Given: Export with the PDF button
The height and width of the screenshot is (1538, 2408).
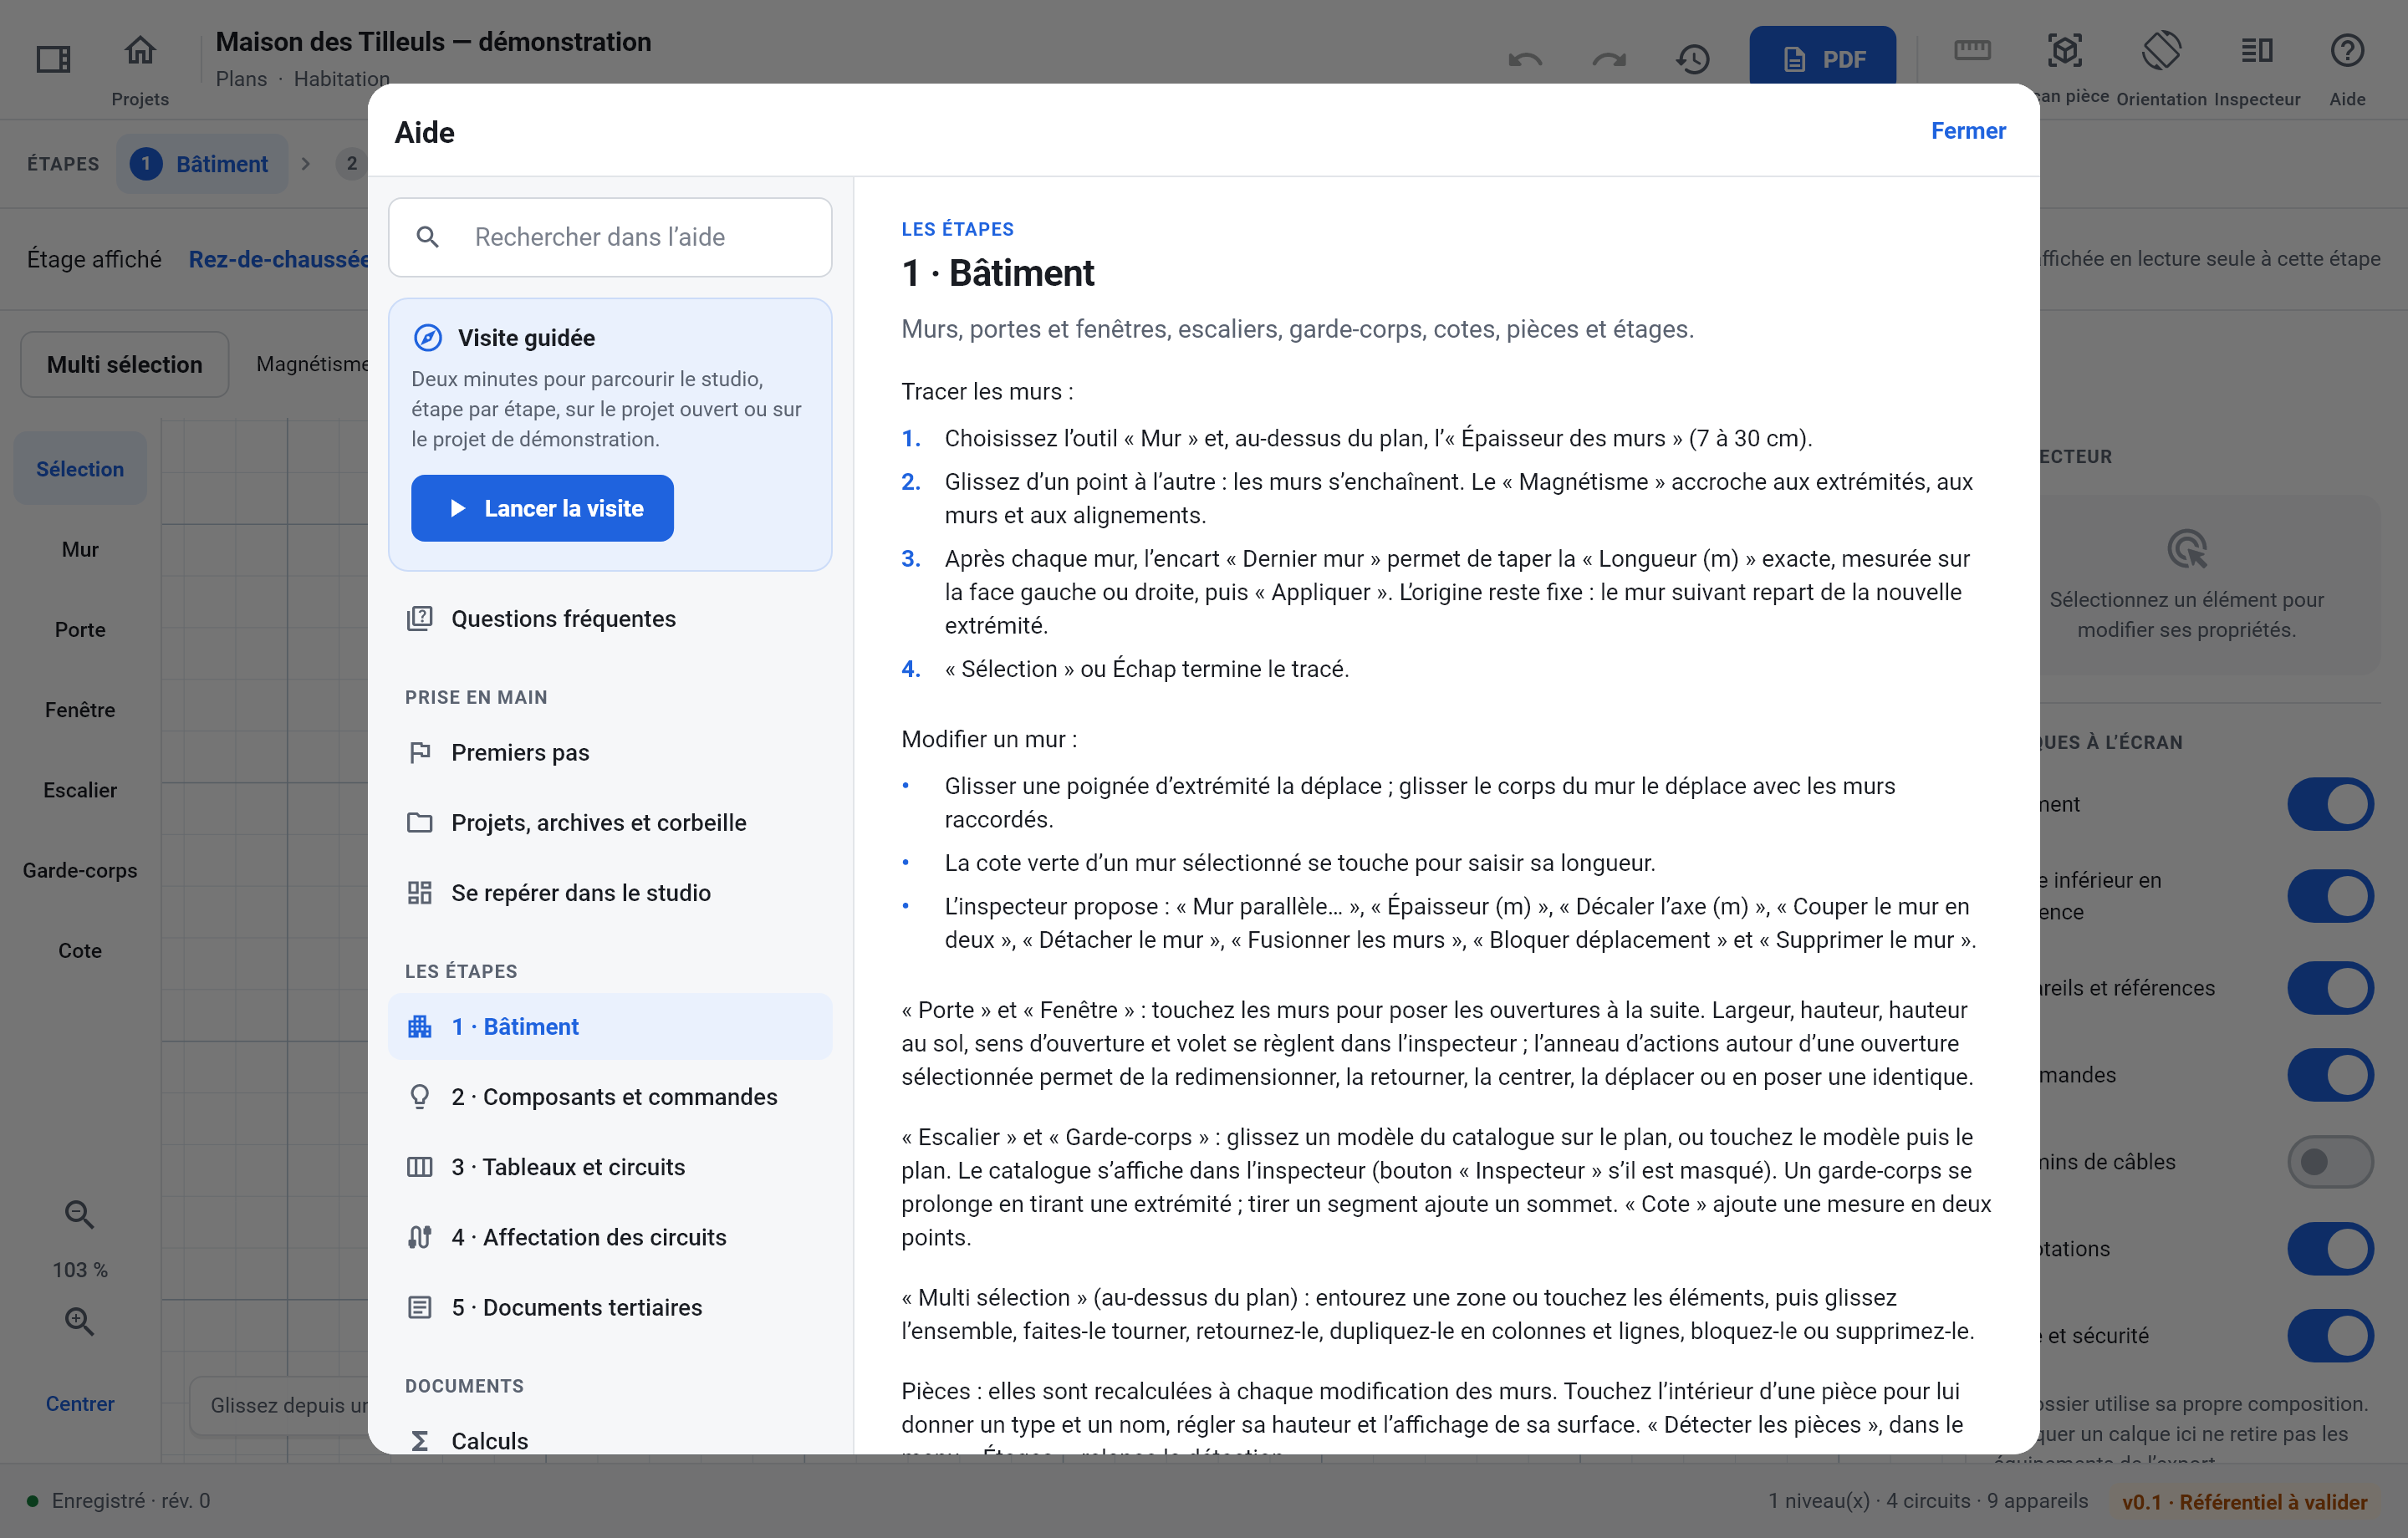Looking at the screenshot, I should pos(1822,58).
